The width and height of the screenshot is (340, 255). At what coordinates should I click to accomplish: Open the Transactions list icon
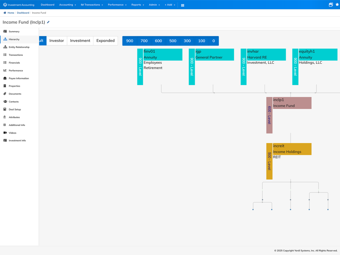pos(5,55)
